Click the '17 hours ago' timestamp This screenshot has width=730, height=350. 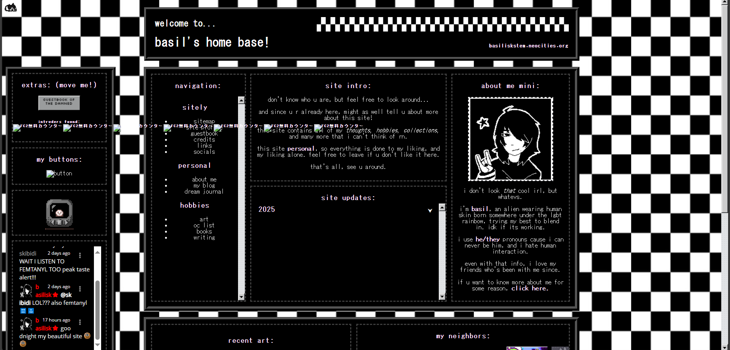(x=56, y=320)
